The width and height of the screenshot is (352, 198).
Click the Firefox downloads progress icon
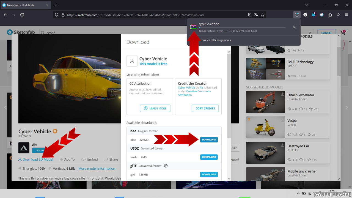[x=297, y=15]
